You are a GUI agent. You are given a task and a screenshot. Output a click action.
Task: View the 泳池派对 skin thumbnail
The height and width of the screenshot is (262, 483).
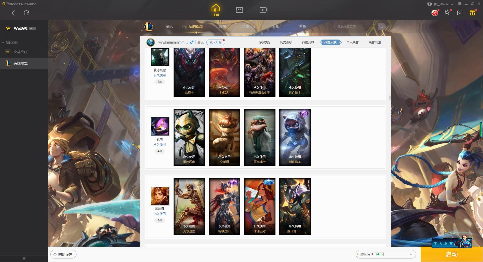pyautogui.click(x=260, y=207)
